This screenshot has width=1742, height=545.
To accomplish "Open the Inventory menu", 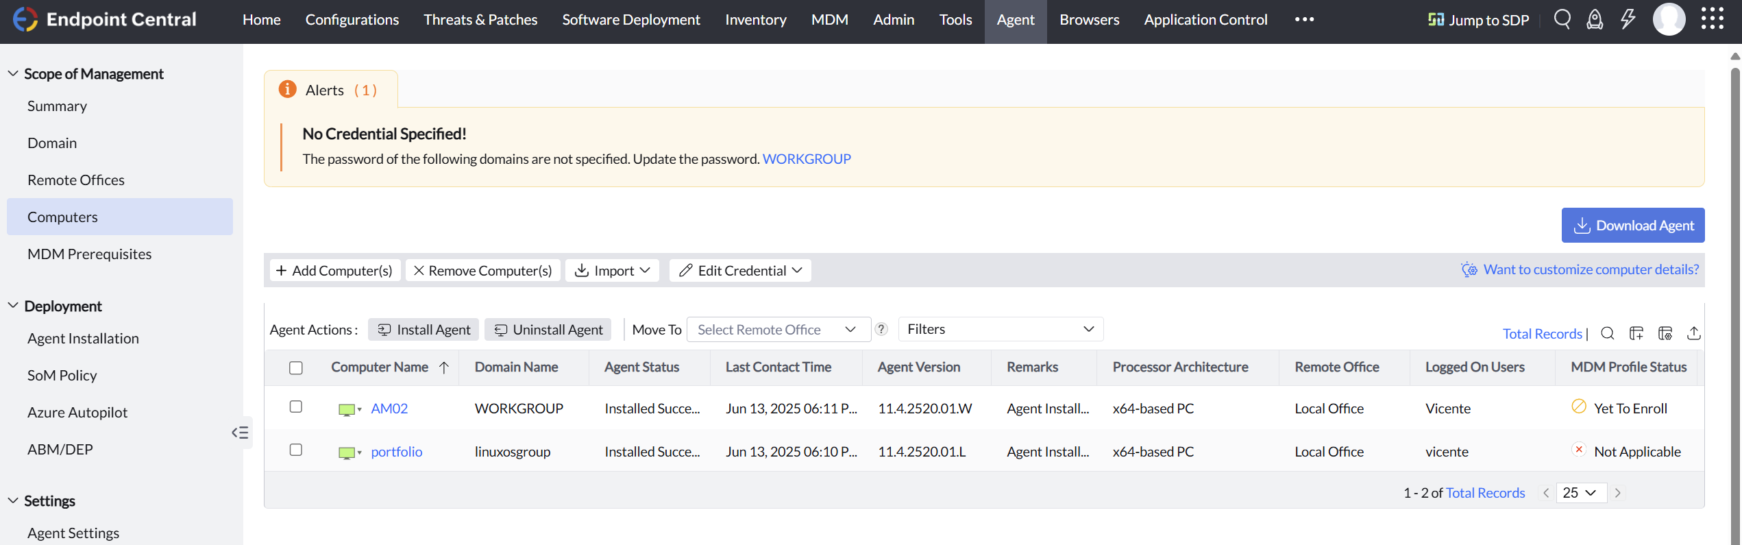I will tap(755, 20).
